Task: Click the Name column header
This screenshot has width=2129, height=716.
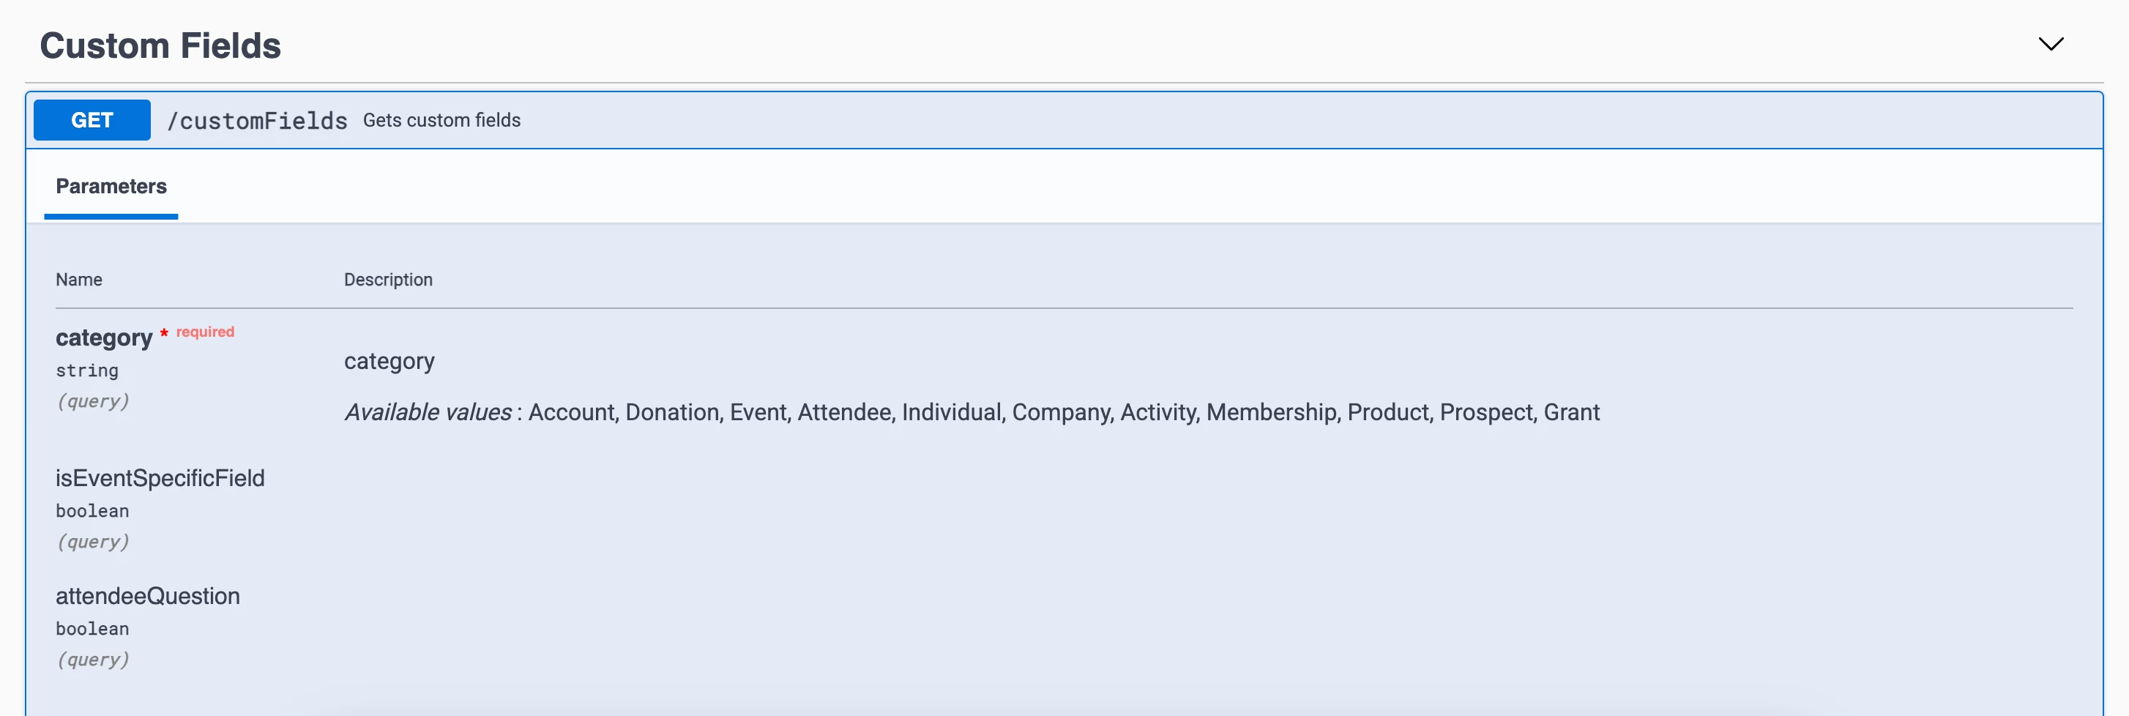Action: click(78, 280)
